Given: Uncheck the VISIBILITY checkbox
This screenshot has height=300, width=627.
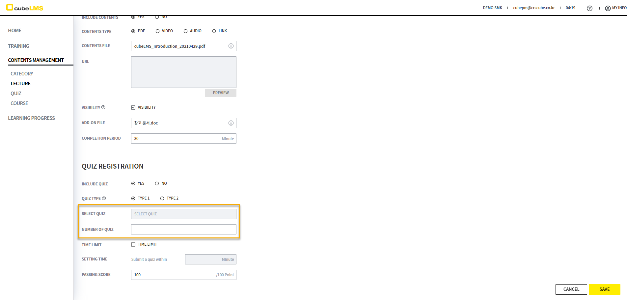Looking at the screenshot, I should point(133,108).
